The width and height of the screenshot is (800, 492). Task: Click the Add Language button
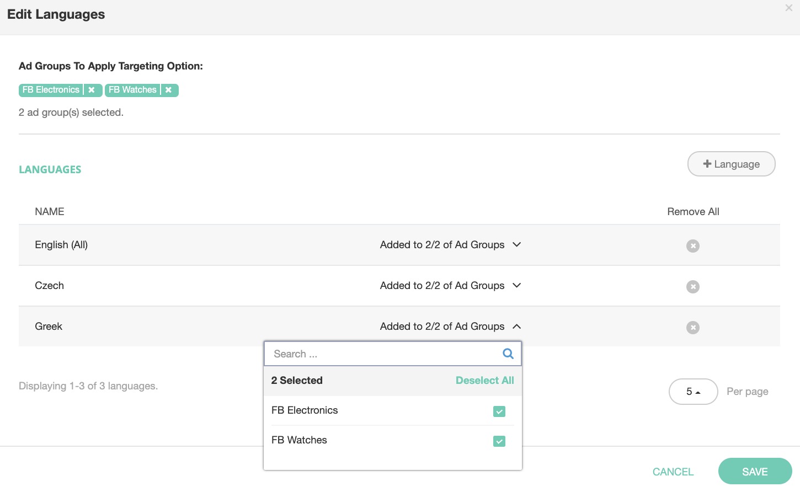pos(731,164)
